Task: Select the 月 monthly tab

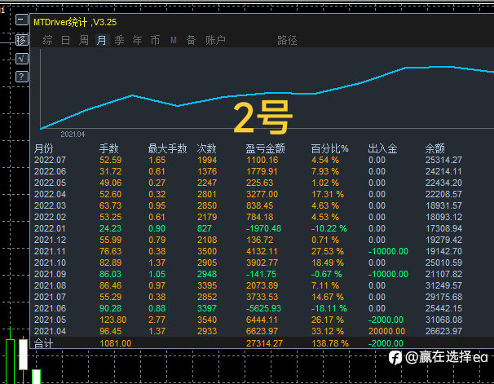Action: tap(102, 40)
